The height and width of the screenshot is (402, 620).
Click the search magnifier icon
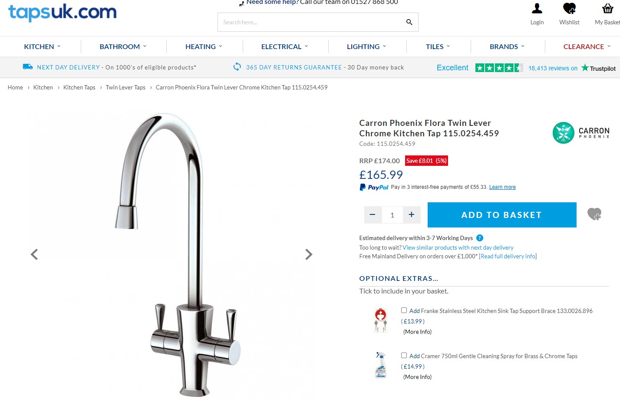[409, 22]
